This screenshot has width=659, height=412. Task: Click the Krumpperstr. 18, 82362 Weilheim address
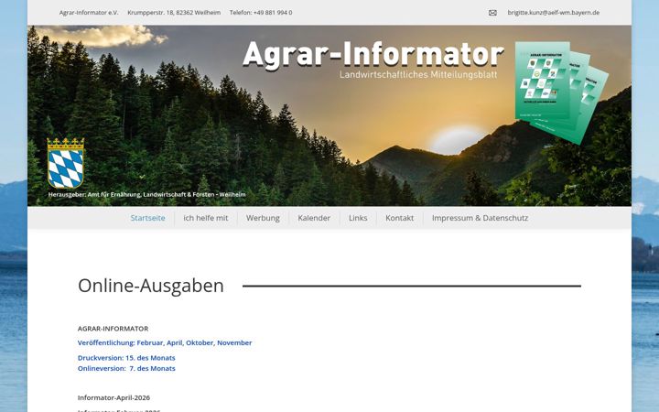coord(174,13)
